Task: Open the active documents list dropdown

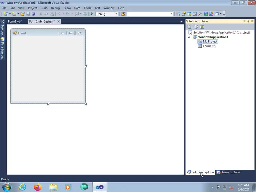Action: (181, 21)
